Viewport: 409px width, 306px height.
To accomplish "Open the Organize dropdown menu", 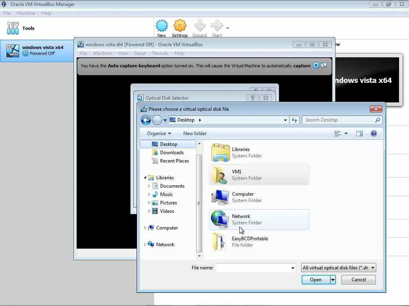I will (x=159, y=133).
